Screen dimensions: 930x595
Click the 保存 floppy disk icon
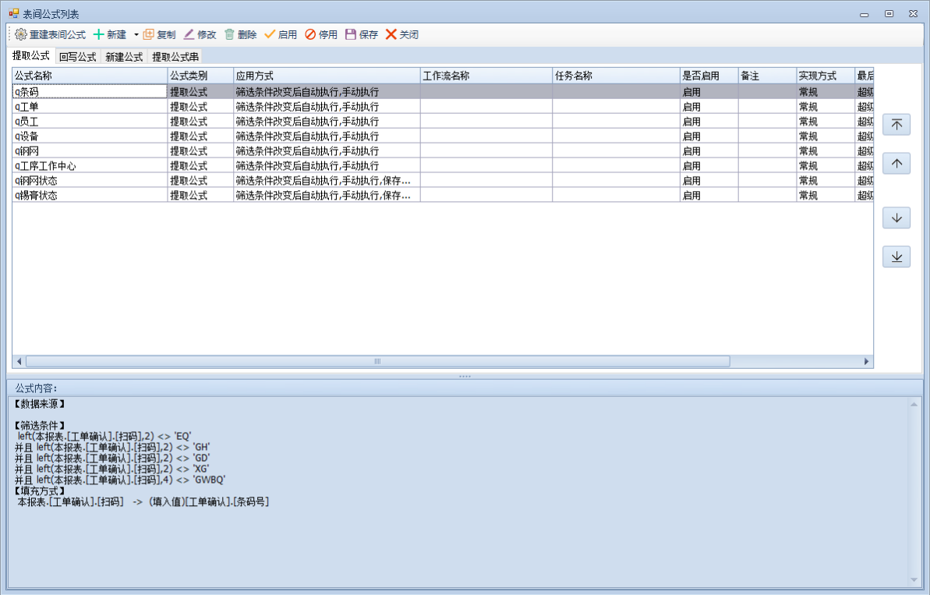351,35
